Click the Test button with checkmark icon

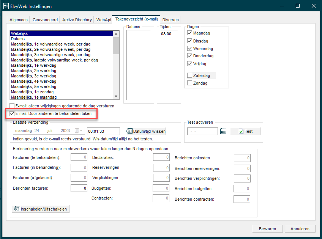click(x=245, y=131)
